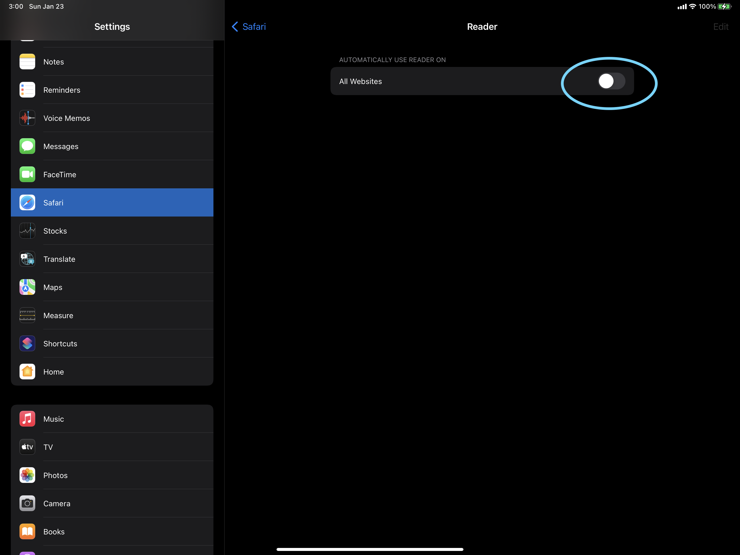
Task: Select the Voice Memos waveform icon
Action: pyautogui.click(x=27, y=118)
